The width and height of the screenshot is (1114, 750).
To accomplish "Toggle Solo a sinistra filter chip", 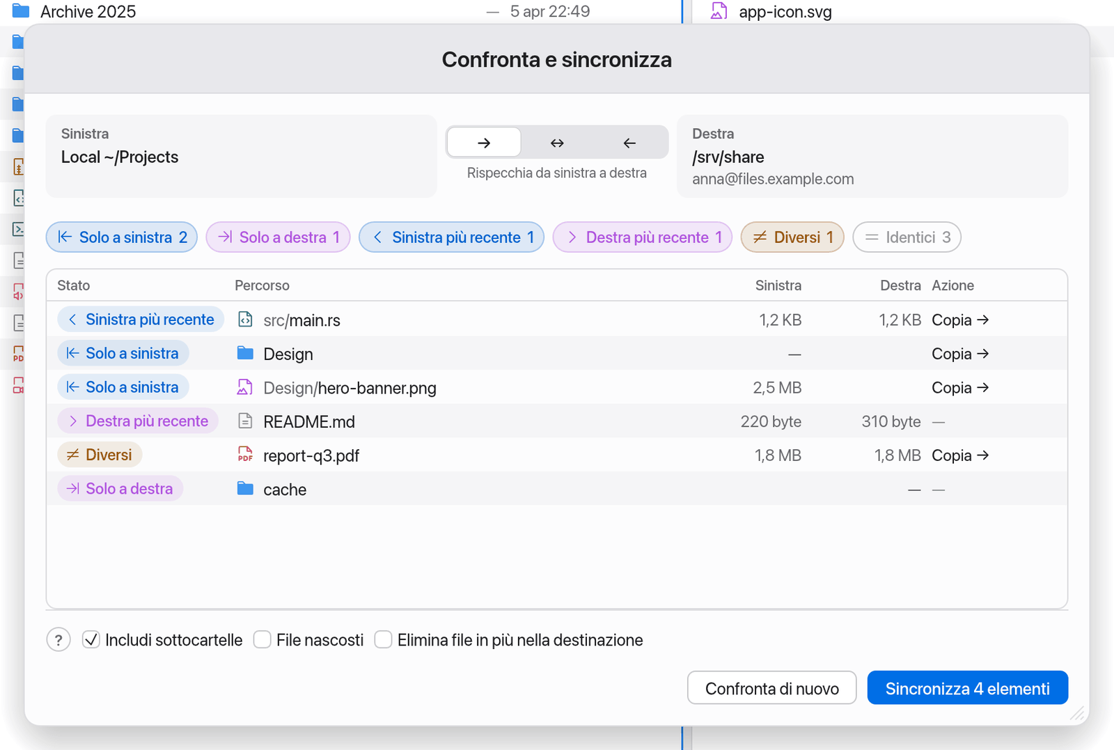I will tap(122, 237).
